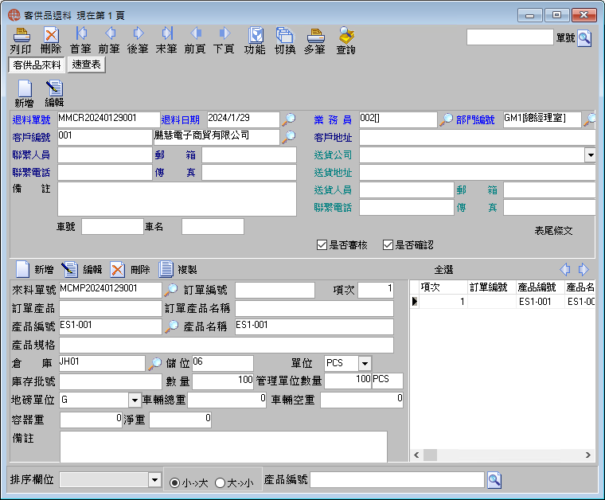Click the 退料日期 date lookup magnifier
This screenshot has width=605, height=500.
click(x=289, y=119)
